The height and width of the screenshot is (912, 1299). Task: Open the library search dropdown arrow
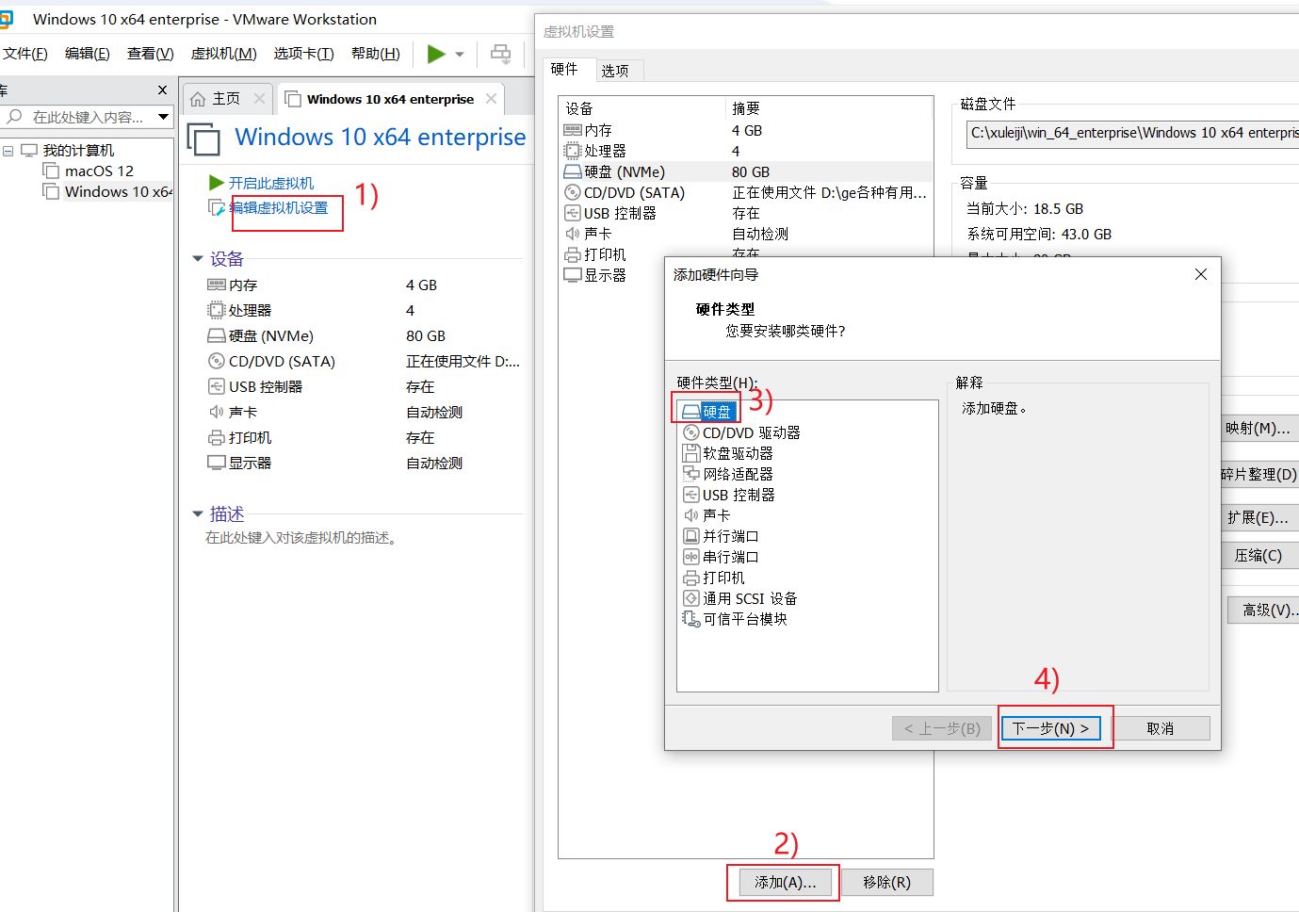164,117
